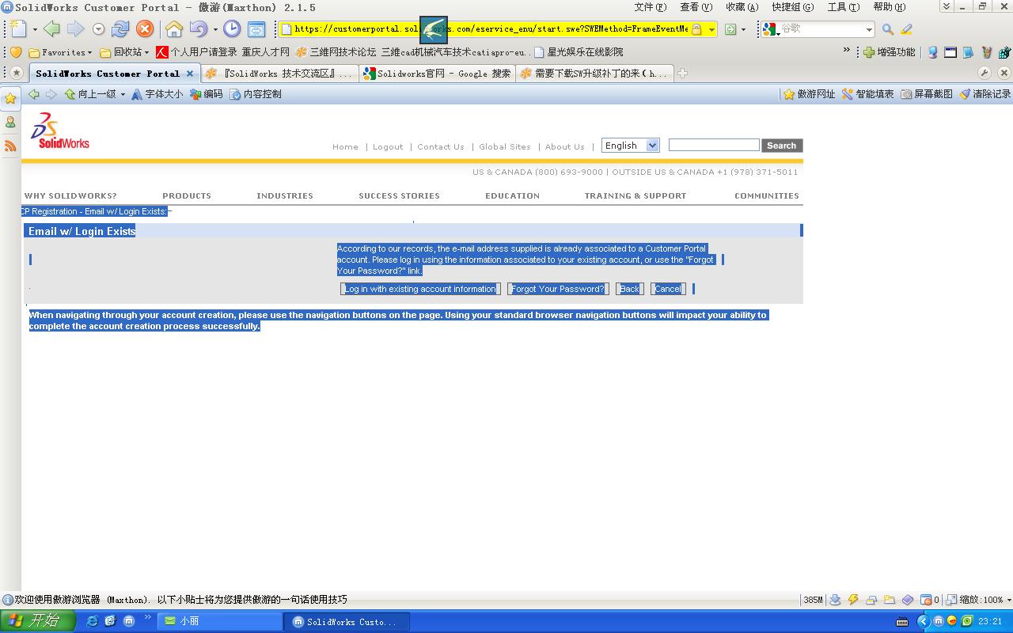This screenshot has width=1013, height=633.
Task: Open the history clock icon
Action: [x=232, y=29]
